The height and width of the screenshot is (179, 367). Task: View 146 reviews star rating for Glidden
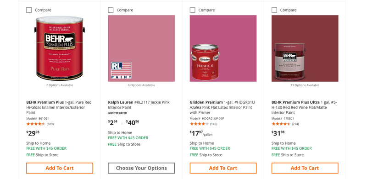[203, 124]
